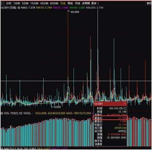This screenshot has width=152, height=150.
Task: Select the 5分钟 period tab
Action: pos(25,4)
